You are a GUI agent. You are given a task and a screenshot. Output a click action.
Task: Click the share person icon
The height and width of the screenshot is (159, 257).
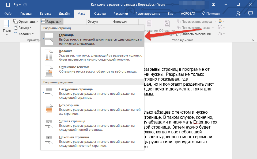point(238,13)
